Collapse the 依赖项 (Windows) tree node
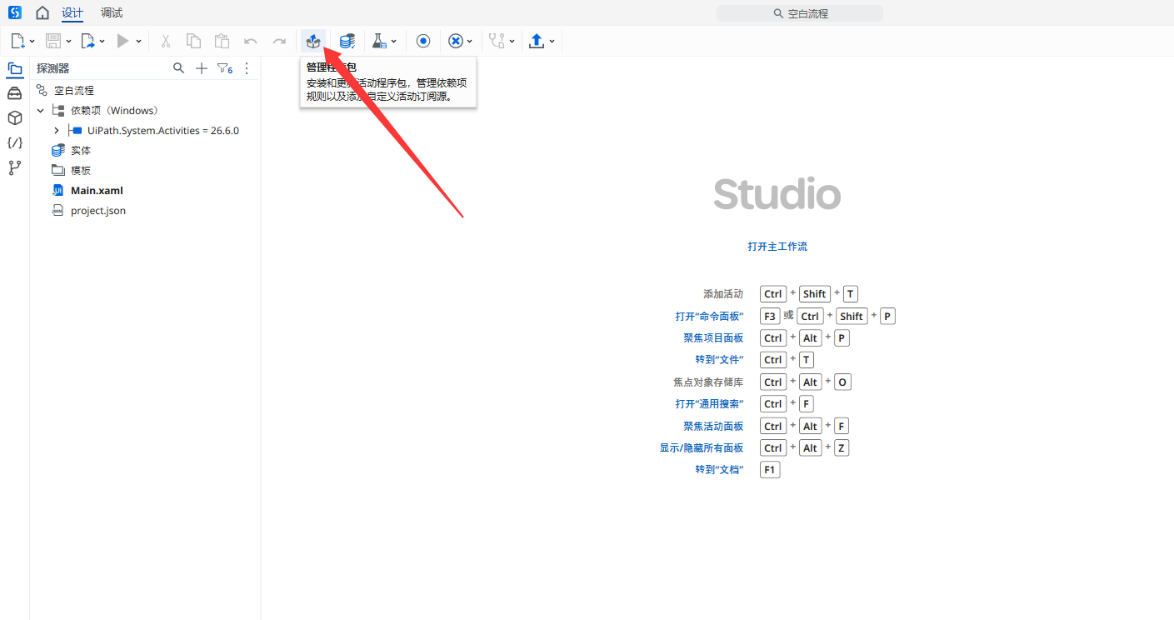 click(x=40, y=110)
